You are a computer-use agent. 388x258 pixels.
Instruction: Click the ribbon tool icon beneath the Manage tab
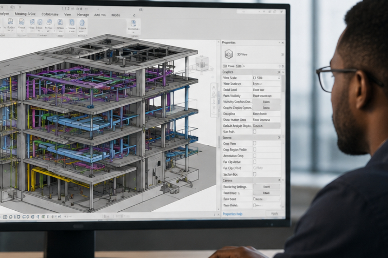point(82,23)
